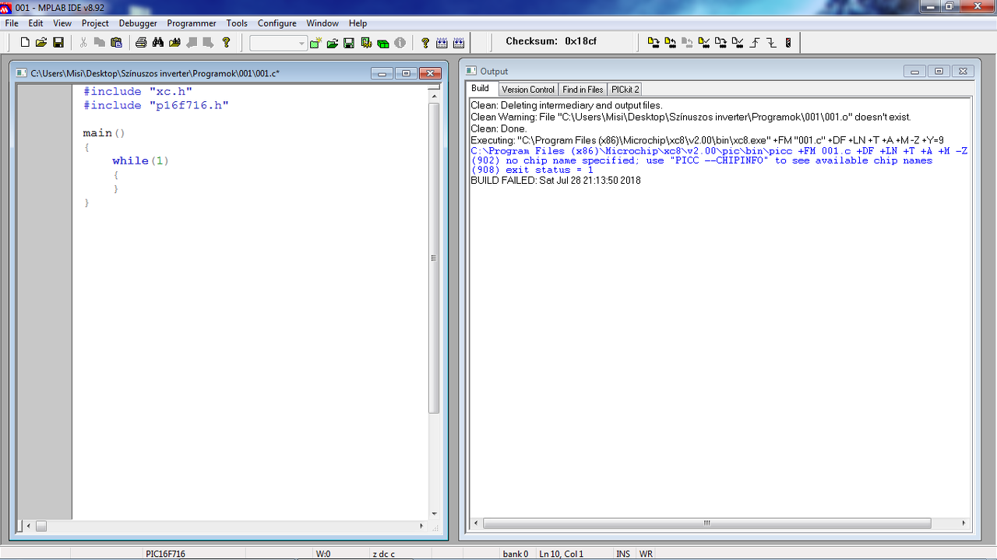Click 'W:0' register in status bar
Screen dimensions: 997x560
(x=322, y=554)
